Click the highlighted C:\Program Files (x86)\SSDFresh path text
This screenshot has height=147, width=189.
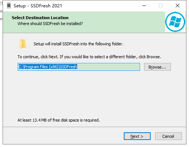48,67
